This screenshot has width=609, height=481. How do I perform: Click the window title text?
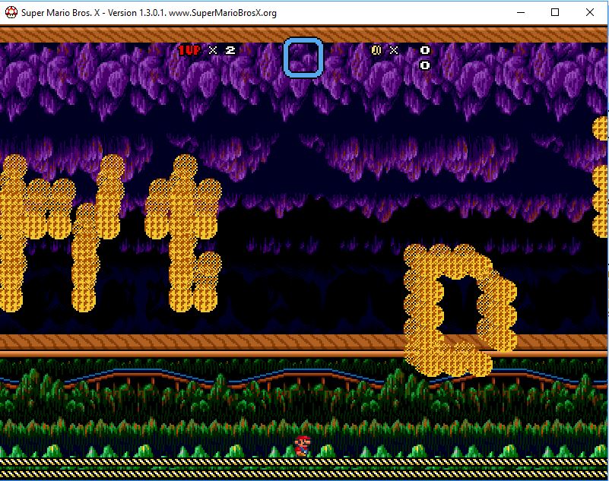tap(149, 13)
